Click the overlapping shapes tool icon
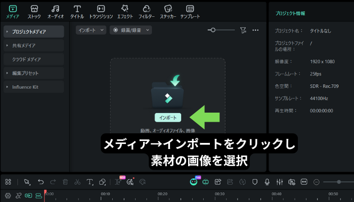The width and height of the screenshot is (354, 202). (x=103, y=182)
